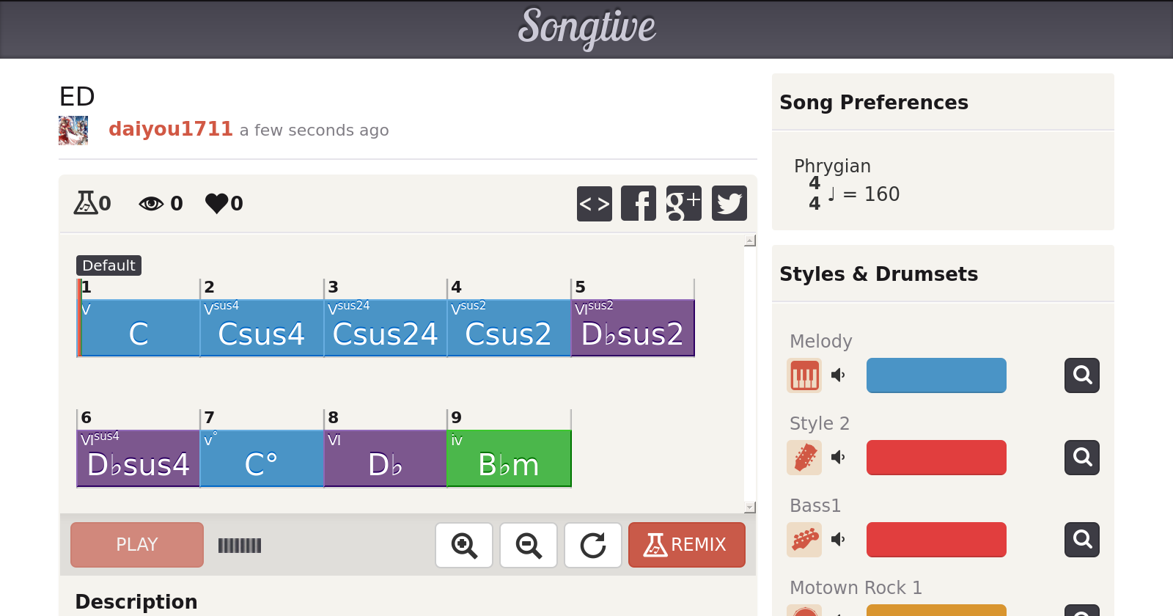This screenshot has height=616, width=1173.
Task: Click the embed code icon
Action: click(x=594, y=203)
